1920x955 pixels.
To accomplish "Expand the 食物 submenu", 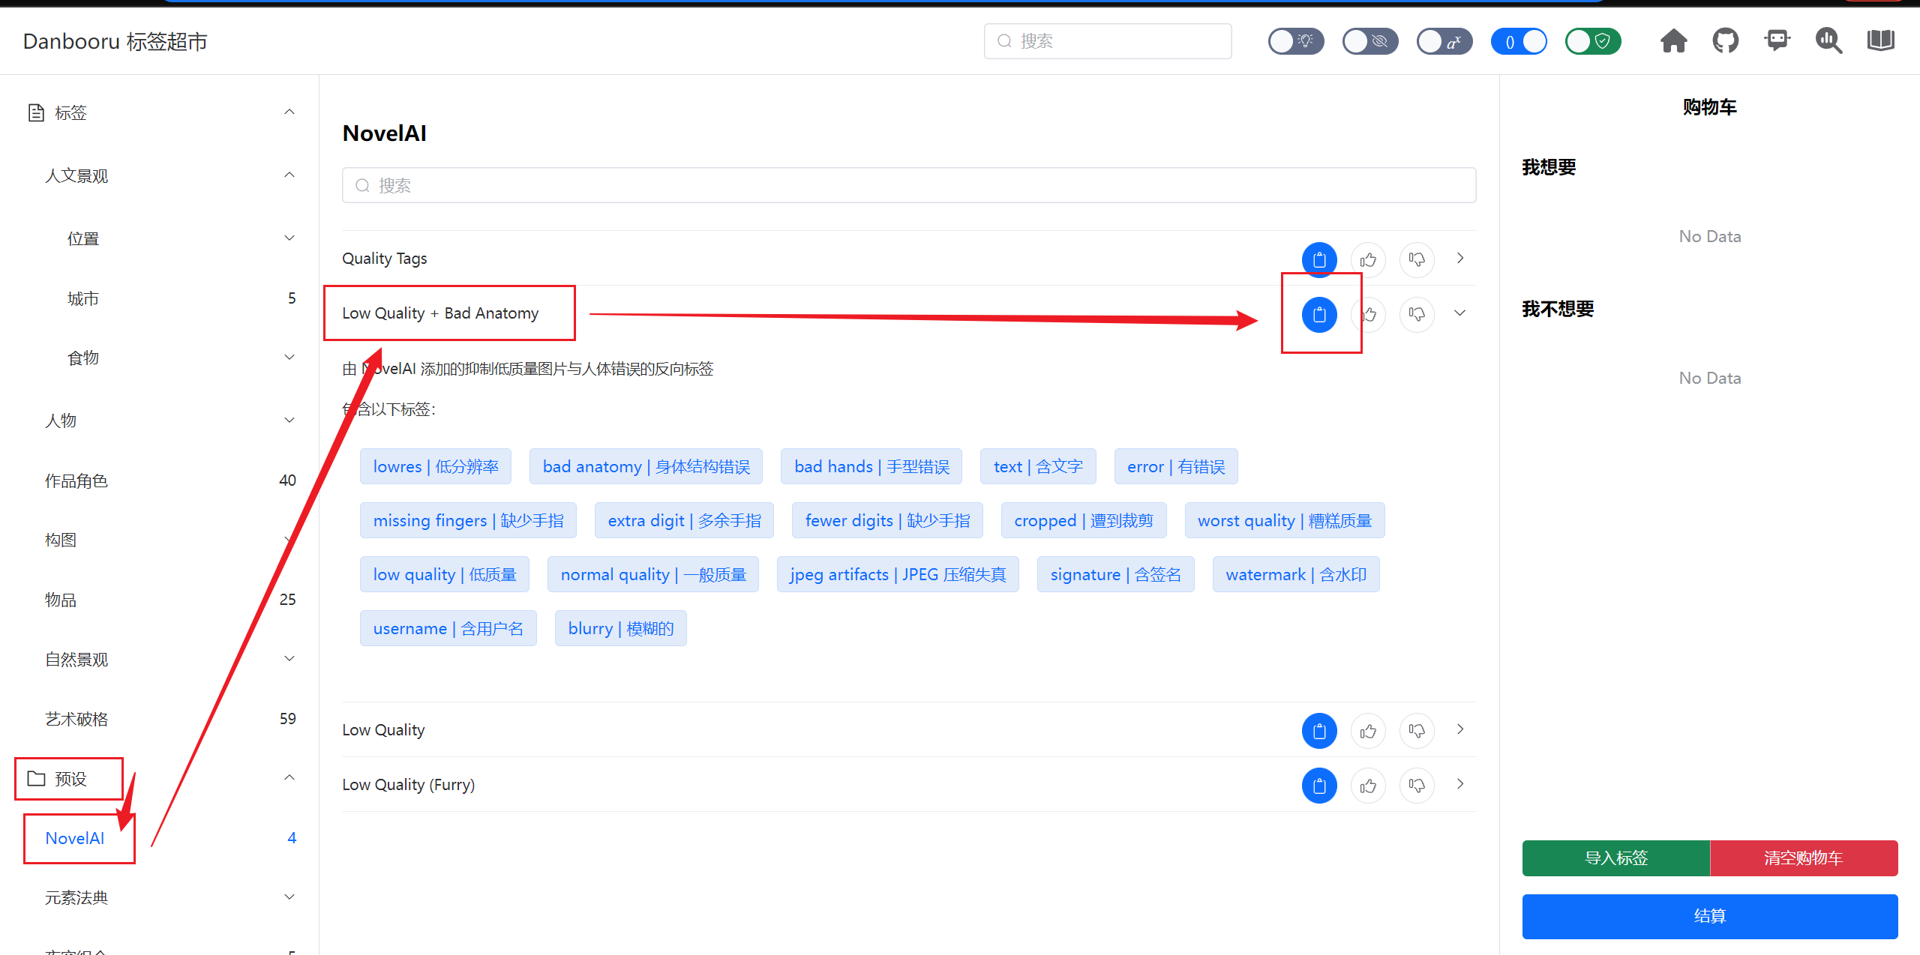I will coord(159,358).
